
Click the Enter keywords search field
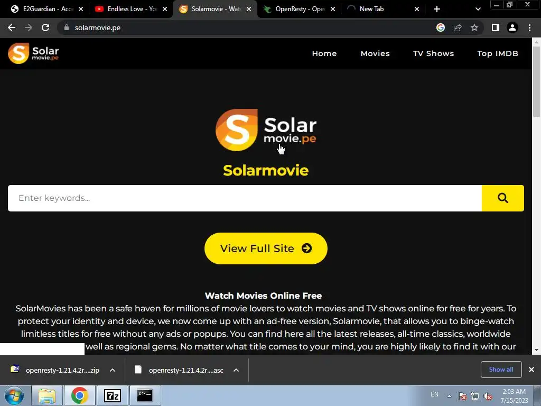245,198
